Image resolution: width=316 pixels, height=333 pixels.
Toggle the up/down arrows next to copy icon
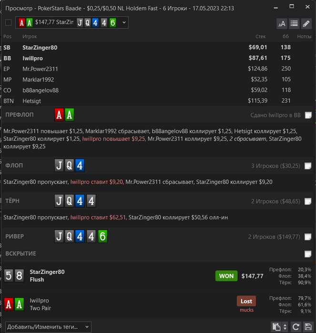(x=285, y=327)
